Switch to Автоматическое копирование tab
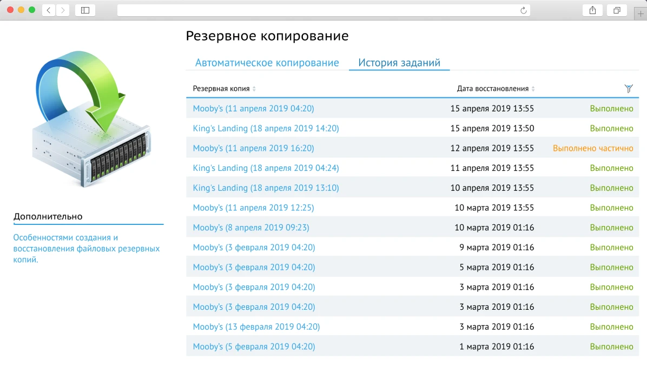 [x=267, y=63]
